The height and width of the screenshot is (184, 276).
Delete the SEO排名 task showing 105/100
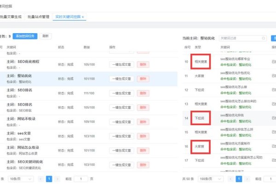click(x=143, y=107)
